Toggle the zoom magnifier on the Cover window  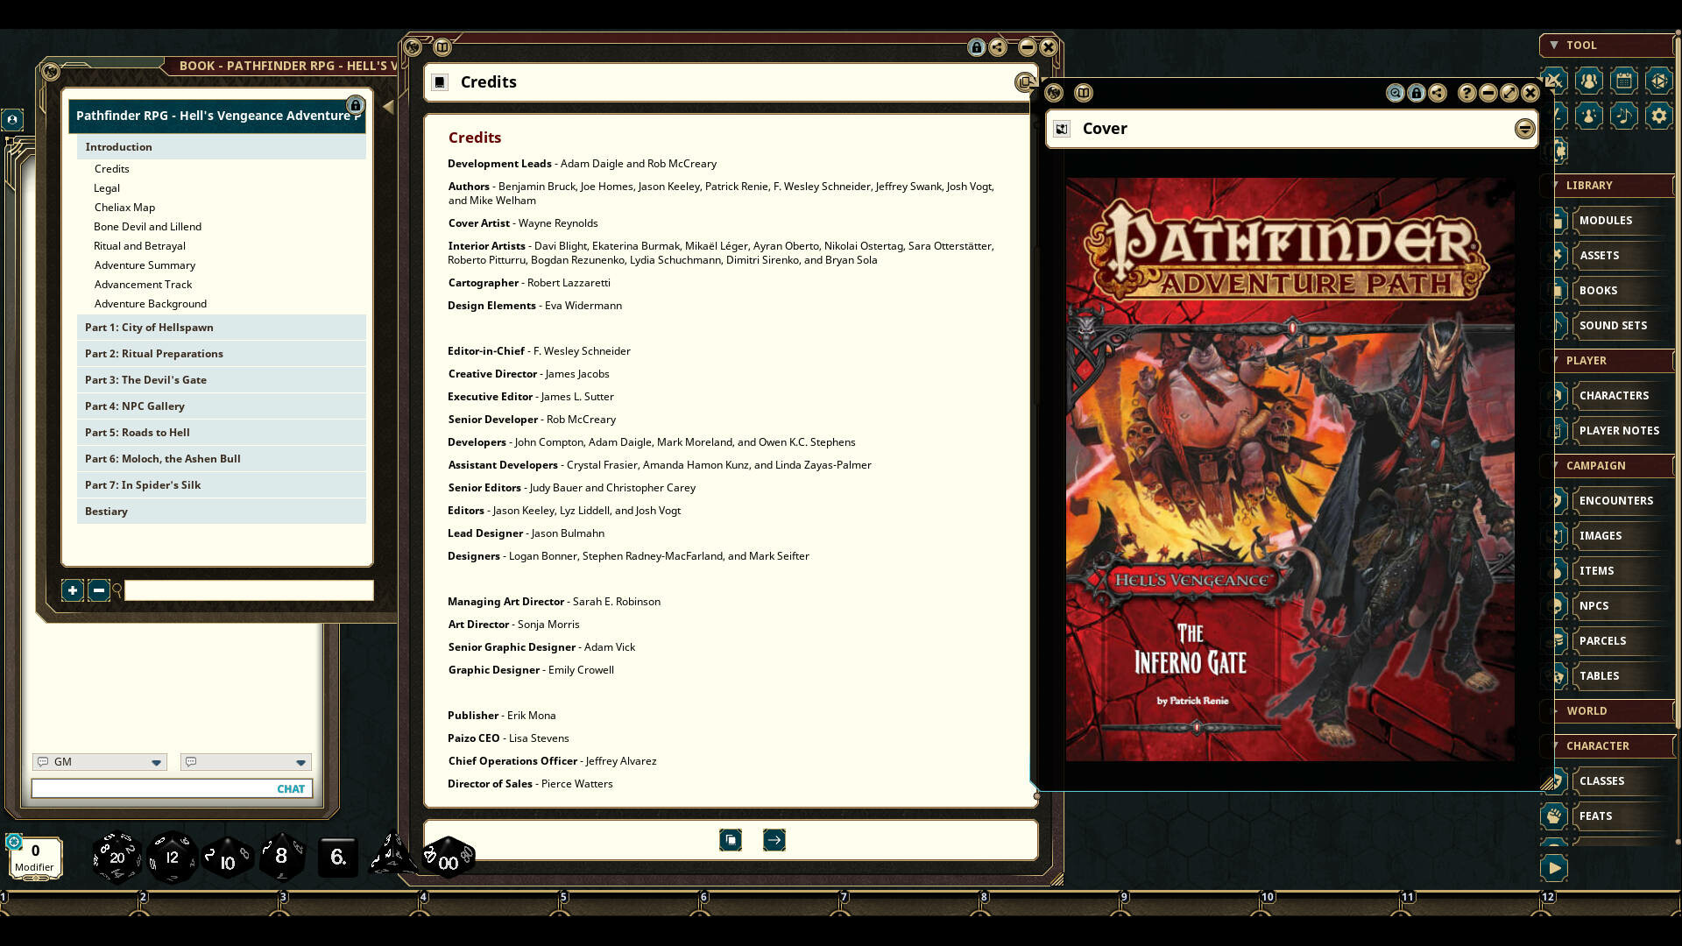[1394, 93]
